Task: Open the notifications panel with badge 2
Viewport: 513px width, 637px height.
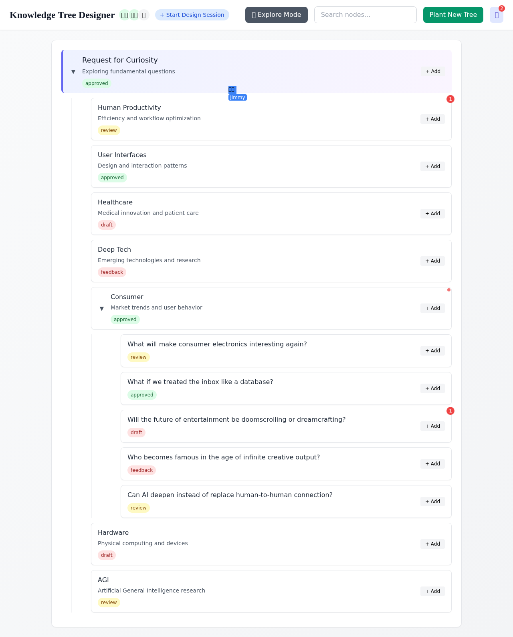Action: (497, 15)
